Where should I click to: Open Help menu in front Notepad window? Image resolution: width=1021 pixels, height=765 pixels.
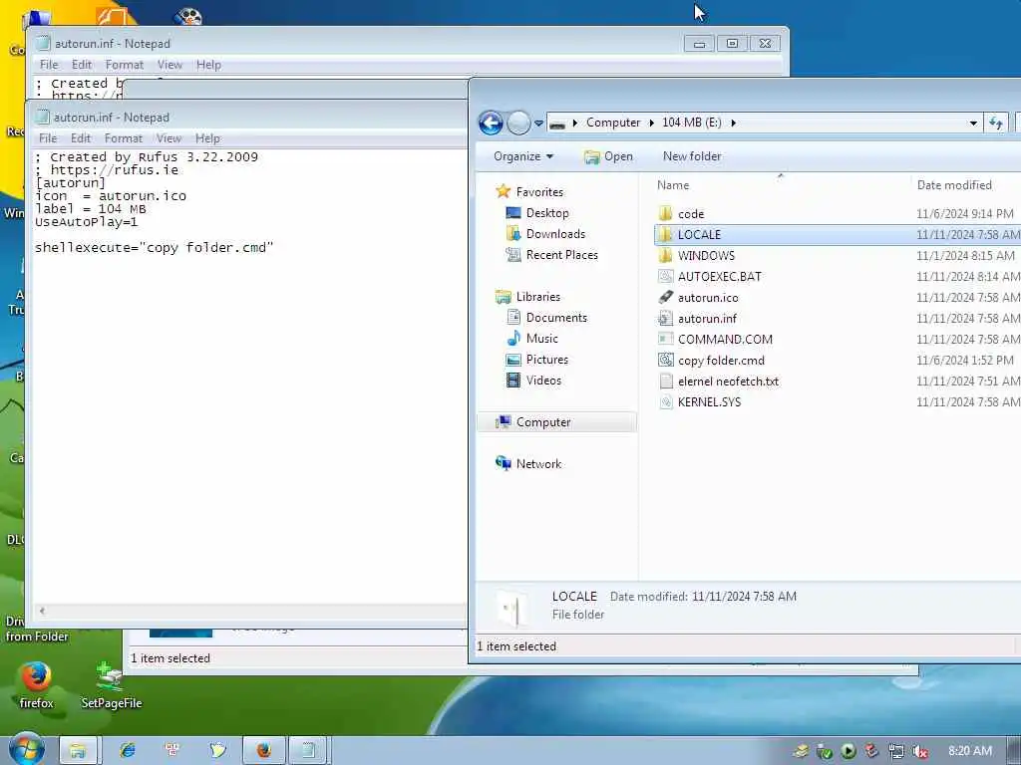tap(207, 137)
